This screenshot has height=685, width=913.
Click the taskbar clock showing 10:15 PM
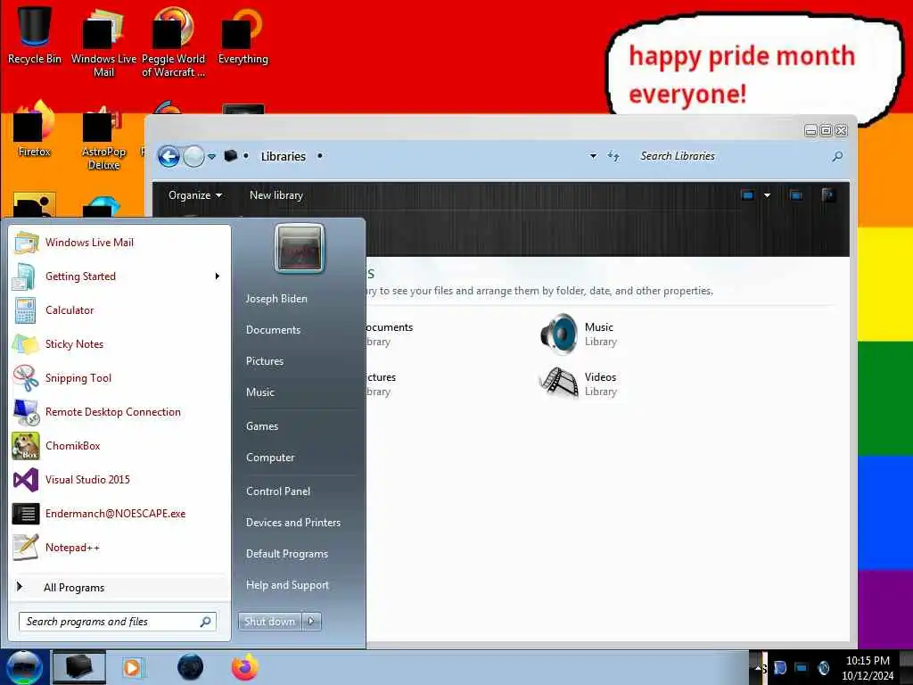pyautogui.click(x=868, y=668)
